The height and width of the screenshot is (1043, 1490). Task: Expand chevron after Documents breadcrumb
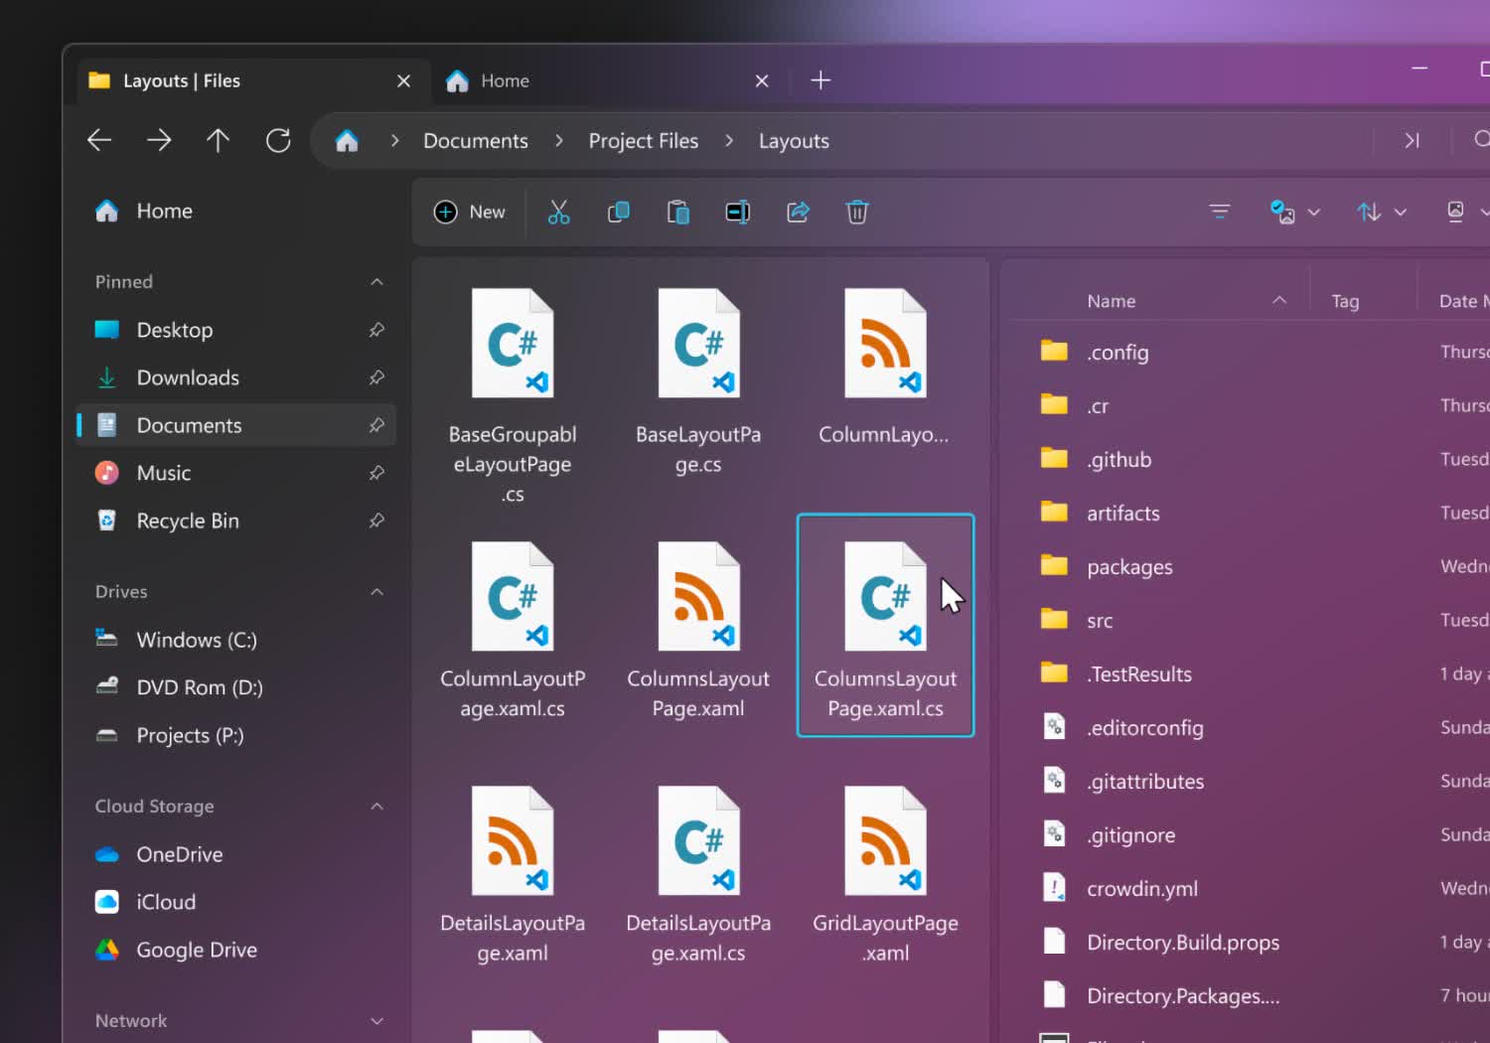(559, 141)
